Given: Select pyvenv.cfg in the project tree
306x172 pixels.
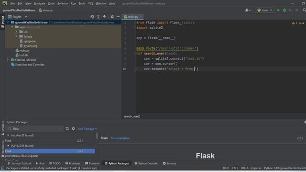Looking at the screenshot, I should coord(30,46).
